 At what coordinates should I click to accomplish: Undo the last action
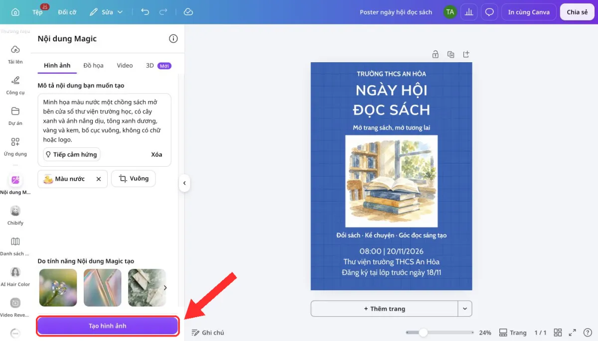[145, 12]
